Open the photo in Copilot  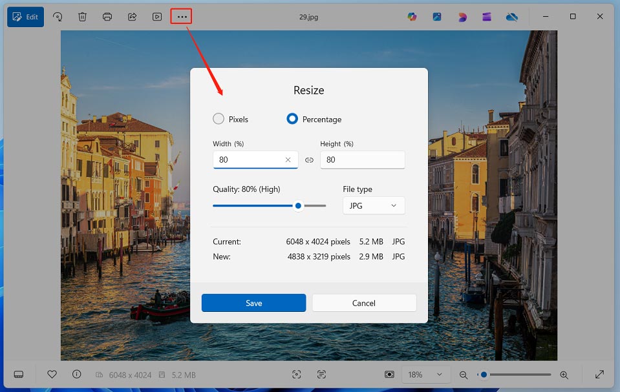click(412, 16)
